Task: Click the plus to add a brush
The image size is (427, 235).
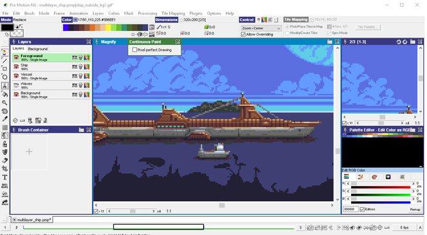Action: (29, 151)
